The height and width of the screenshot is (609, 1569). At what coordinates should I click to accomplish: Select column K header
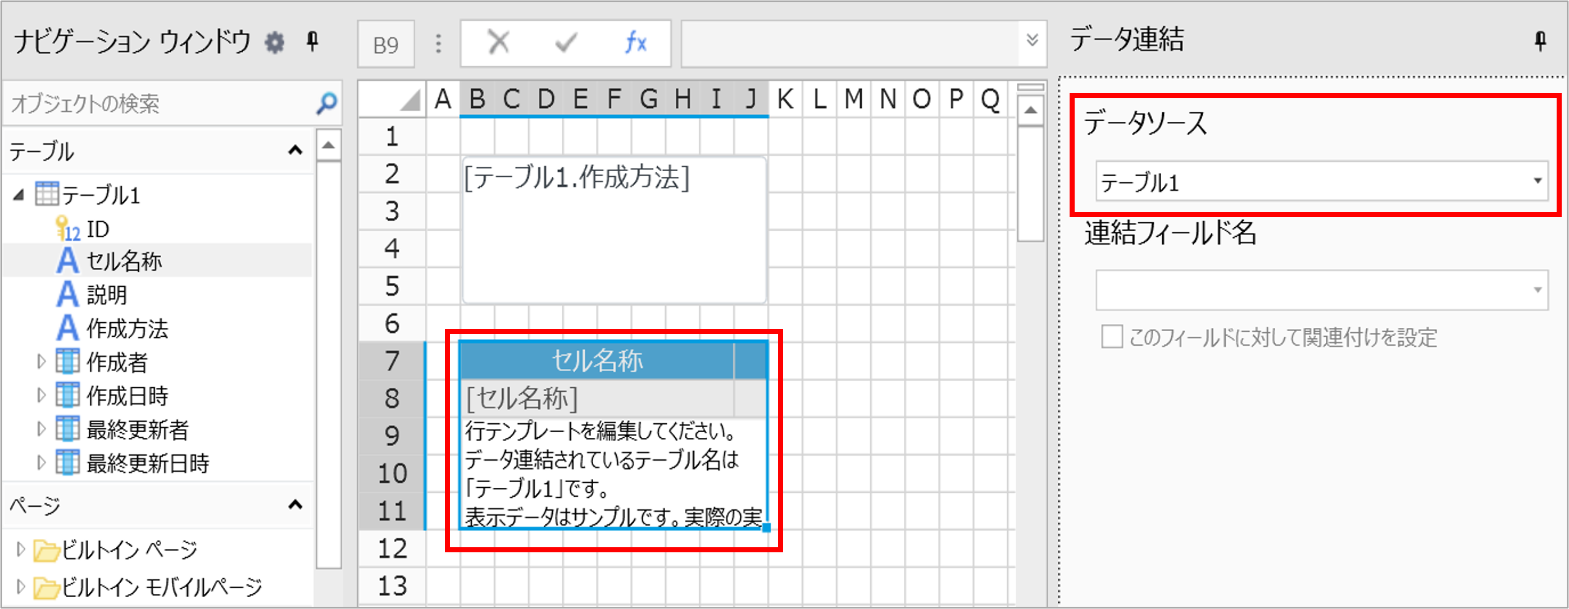pos(785,99)
